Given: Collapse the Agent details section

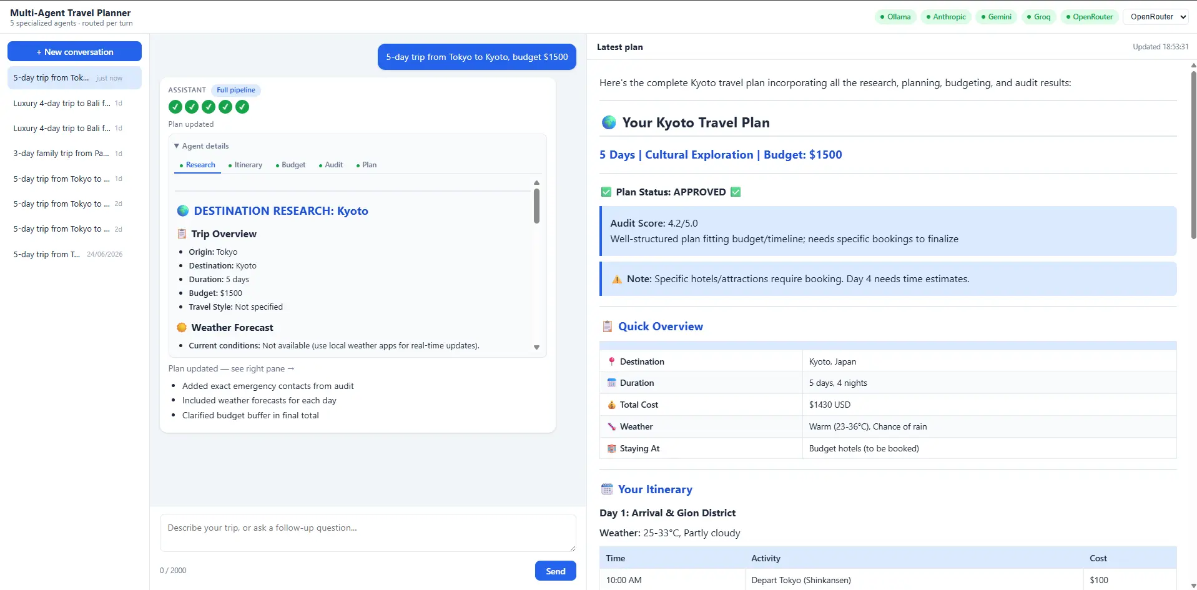Looking at the screenshot, I should tap(201, 146).
